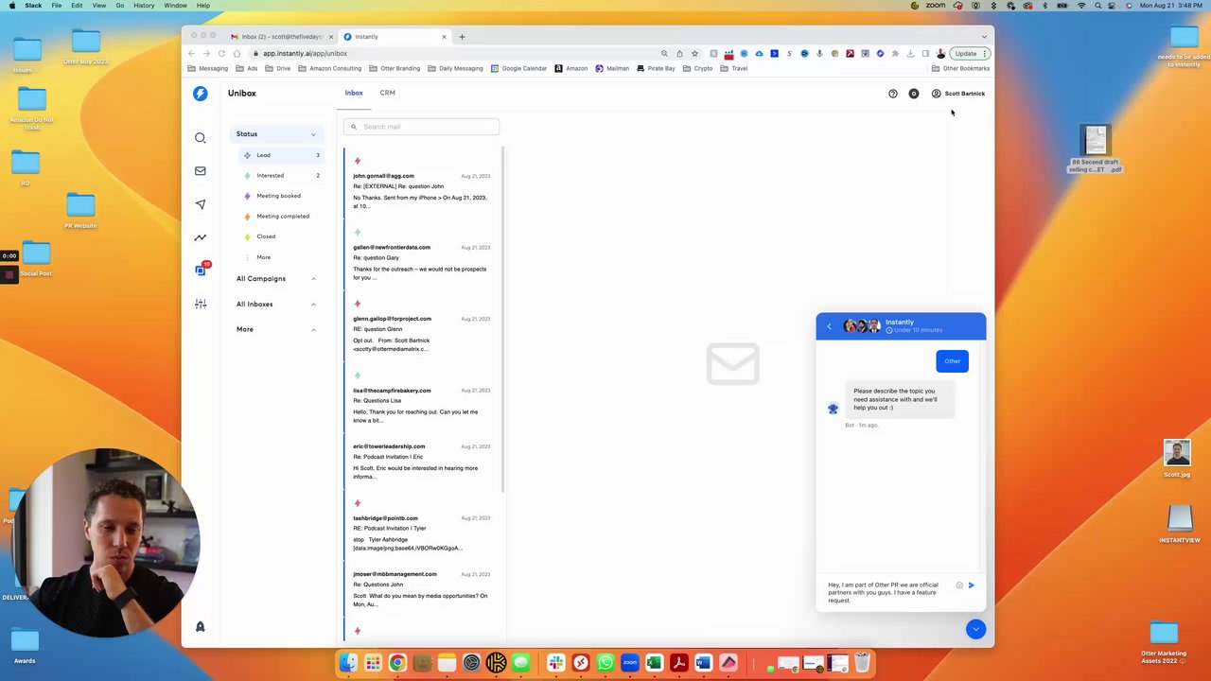Bookmark this page with star icon
The image size is (1211, 681).
(694, 53)
